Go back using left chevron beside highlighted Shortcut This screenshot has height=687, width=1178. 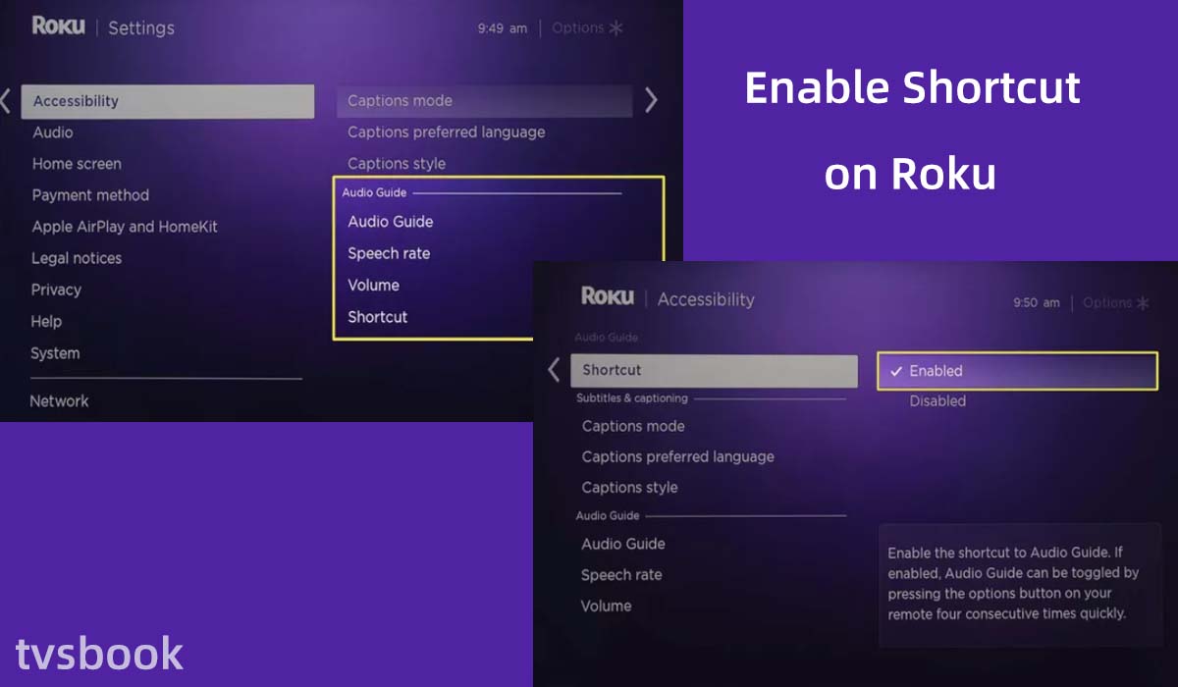(x=554, y=370)
